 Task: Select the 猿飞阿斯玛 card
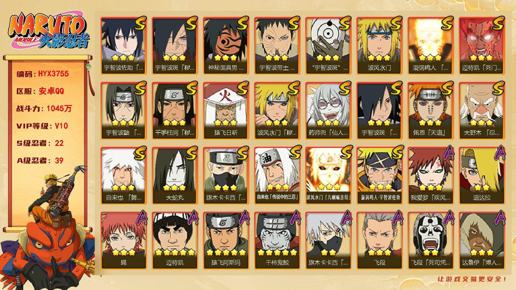[226, 241]
